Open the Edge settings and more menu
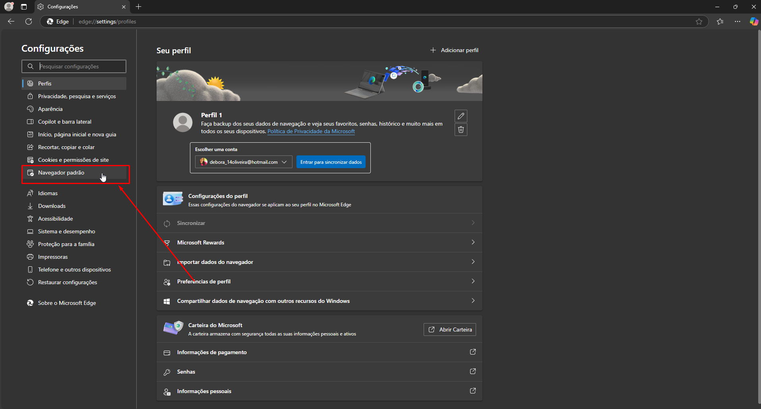Image resolution: width=761 pixels, height=409 pixels. (x=738, y=21)
